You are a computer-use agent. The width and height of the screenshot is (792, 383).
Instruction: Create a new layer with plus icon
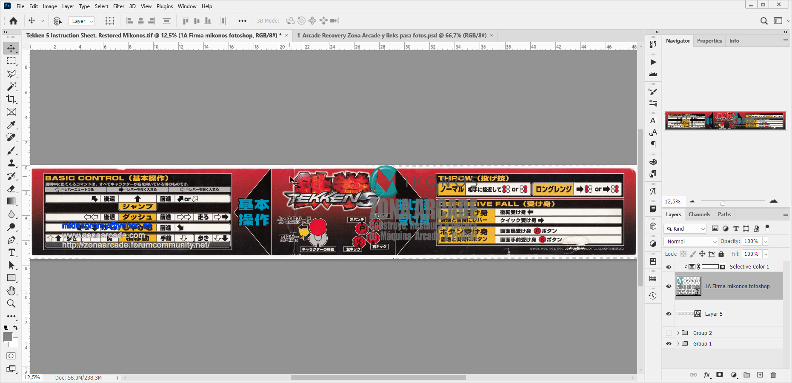pos(760,375)
